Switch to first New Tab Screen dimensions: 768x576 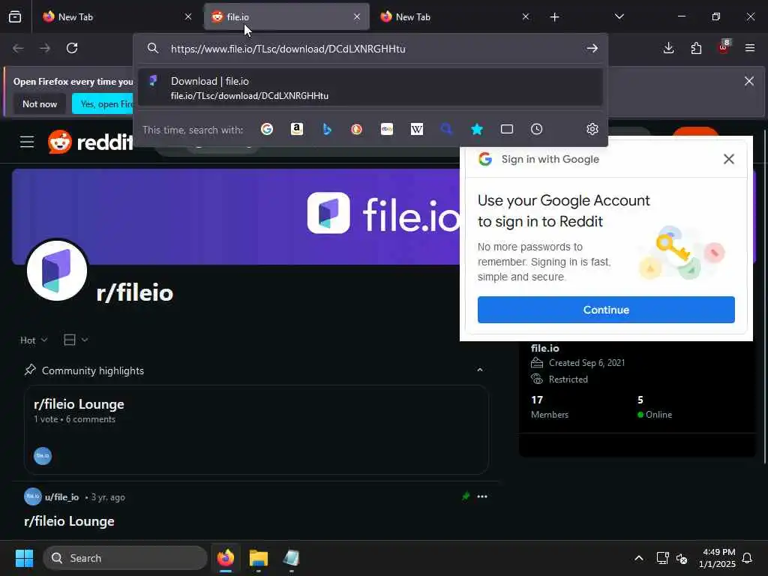(116, 16)
